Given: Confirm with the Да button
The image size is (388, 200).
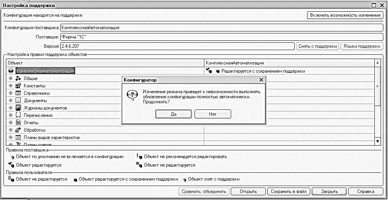Looking at the screenshot, I should (x=174, y=114).
